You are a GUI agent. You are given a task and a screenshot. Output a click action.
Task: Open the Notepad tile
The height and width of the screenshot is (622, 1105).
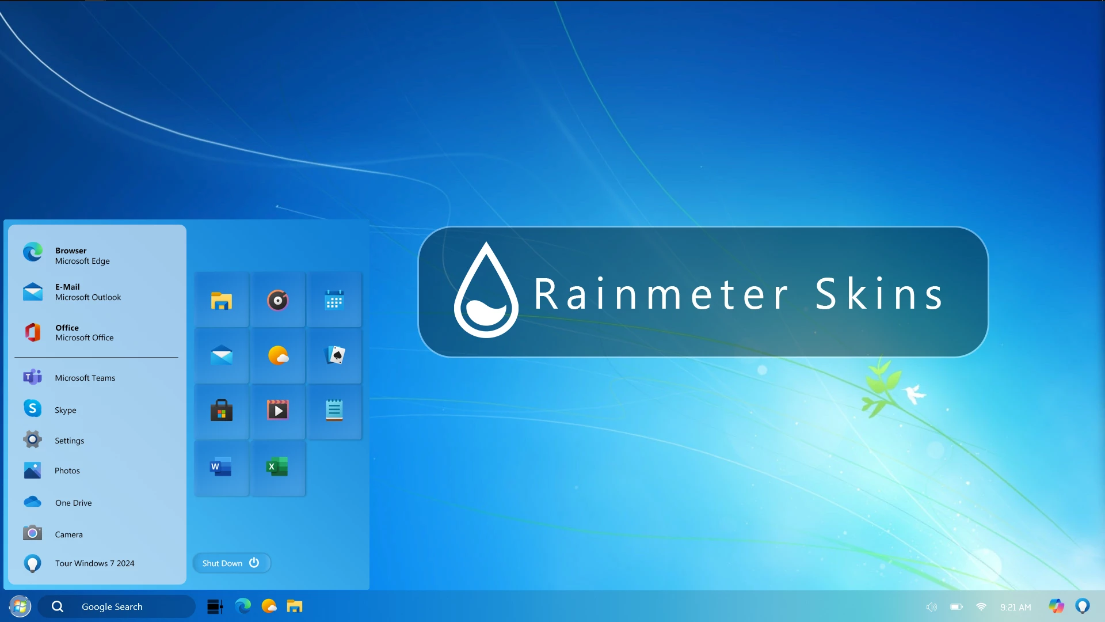pyautogui.click(x=334, y=412)
